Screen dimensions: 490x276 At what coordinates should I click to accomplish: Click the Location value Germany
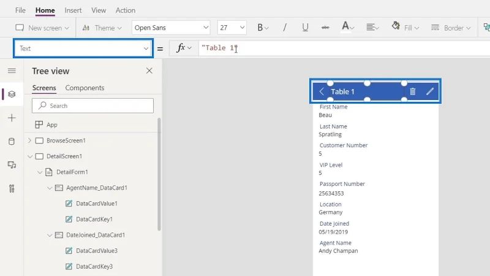pyautogui.click(x=331, y=212)
